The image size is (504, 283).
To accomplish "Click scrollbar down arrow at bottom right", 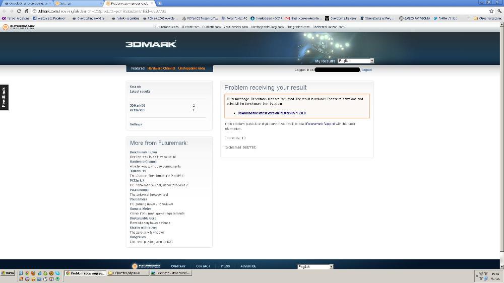I will tap(502, 266).
